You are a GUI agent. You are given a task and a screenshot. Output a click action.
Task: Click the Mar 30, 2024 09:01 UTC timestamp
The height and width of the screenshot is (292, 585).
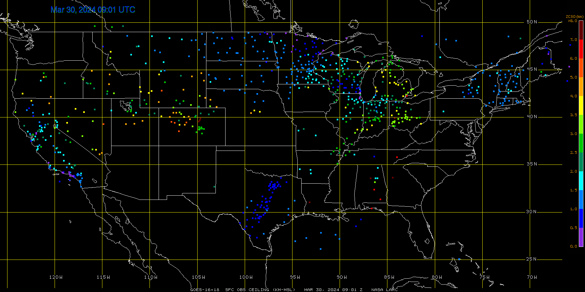[x=93, y=10]
